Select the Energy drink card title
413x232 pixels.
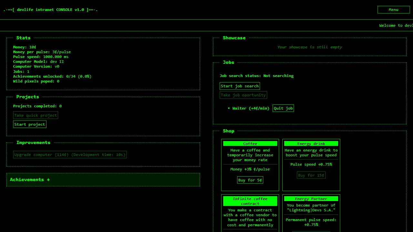(311, 144)
